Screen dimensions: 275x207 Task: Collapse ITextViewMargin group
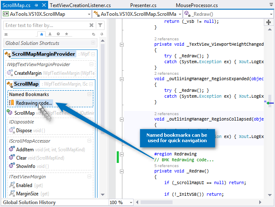click(89, 176)
